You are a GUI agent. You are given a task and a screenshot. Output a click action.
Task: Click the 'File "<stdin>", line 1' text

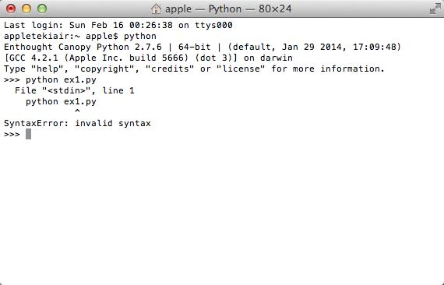[x=75, y=90]
